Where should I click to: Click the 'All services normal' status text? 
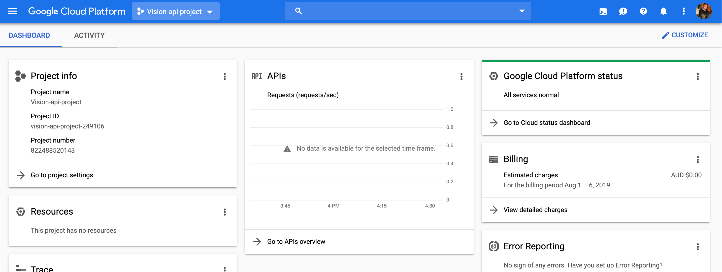tap(531, 95)
